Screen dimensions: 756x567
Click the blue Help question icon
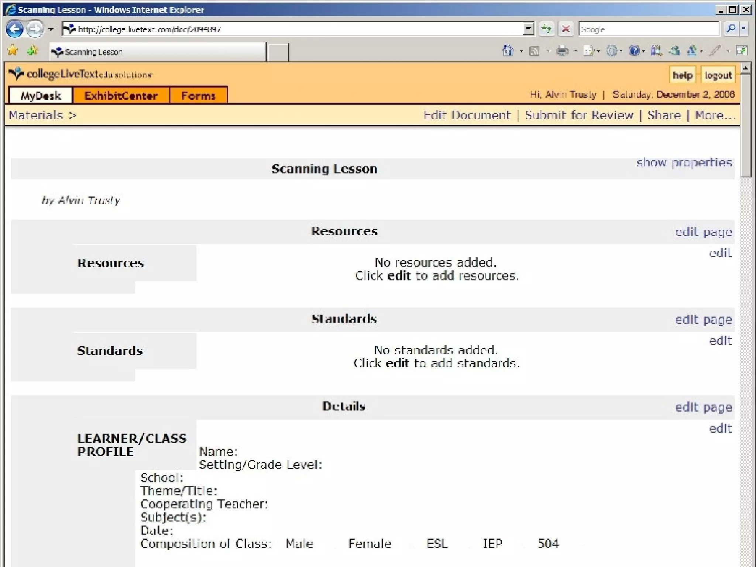(x=634, y=51)
